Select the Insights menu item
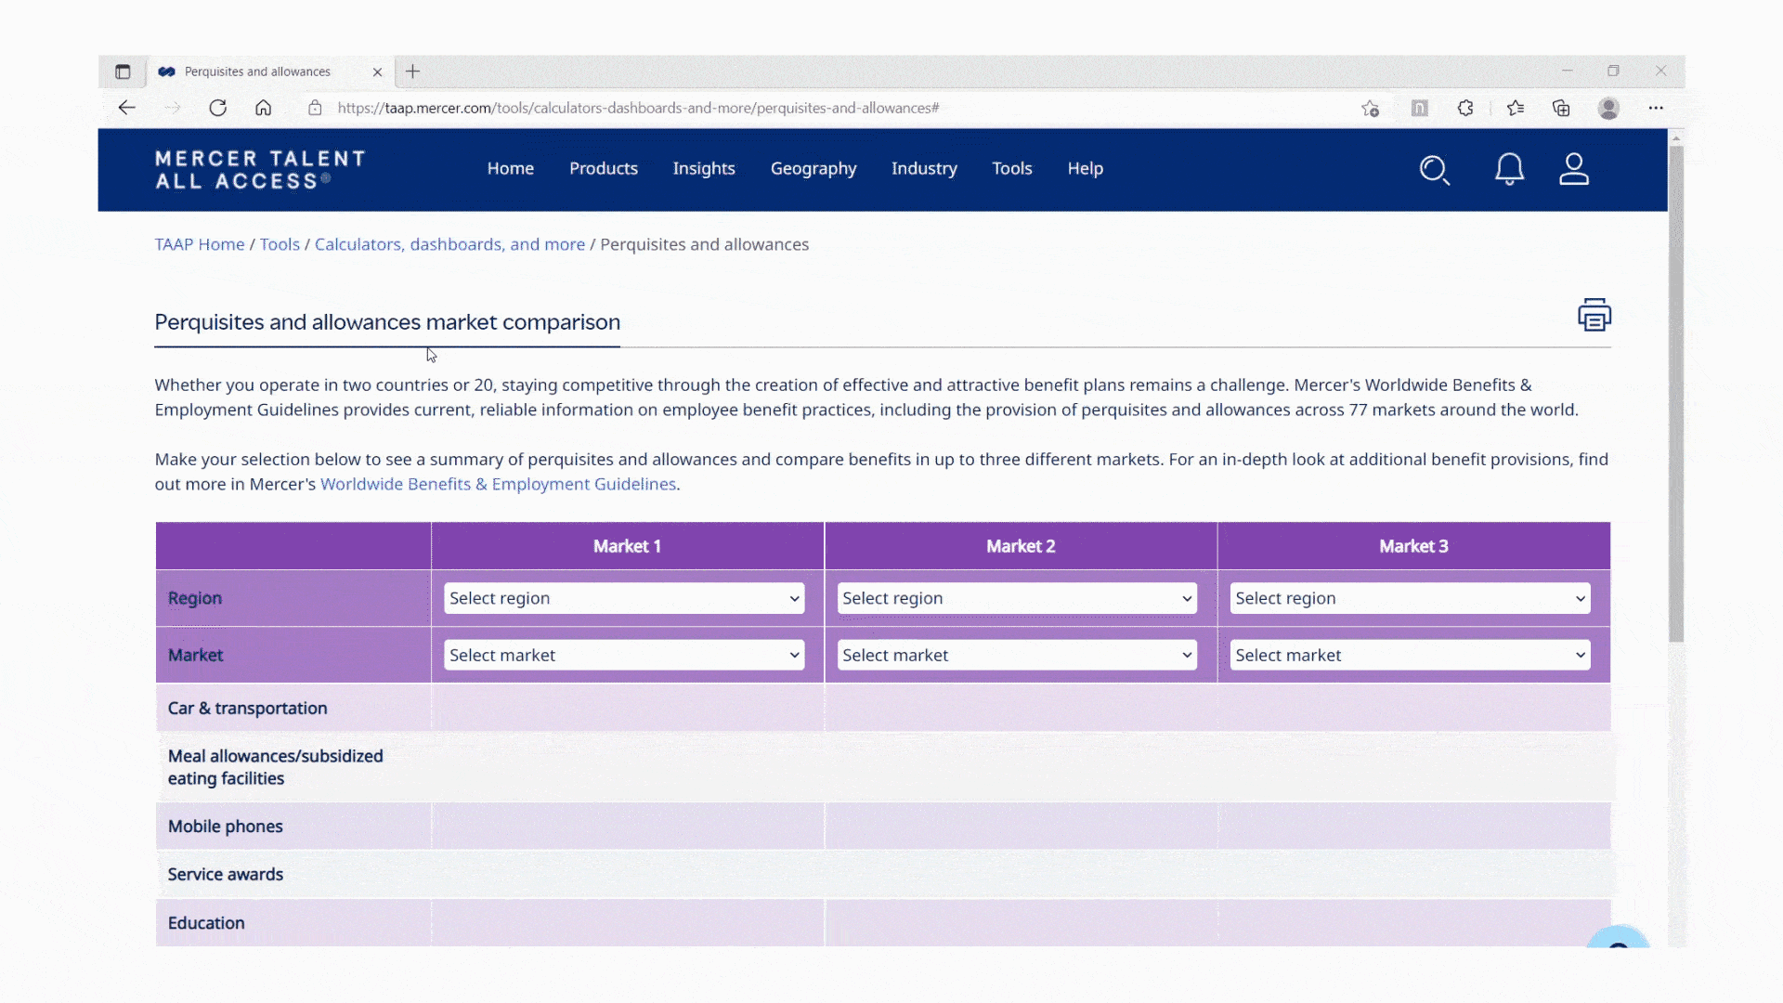The height and width of the screenshot is (1003, 1783). coord(704,168)
